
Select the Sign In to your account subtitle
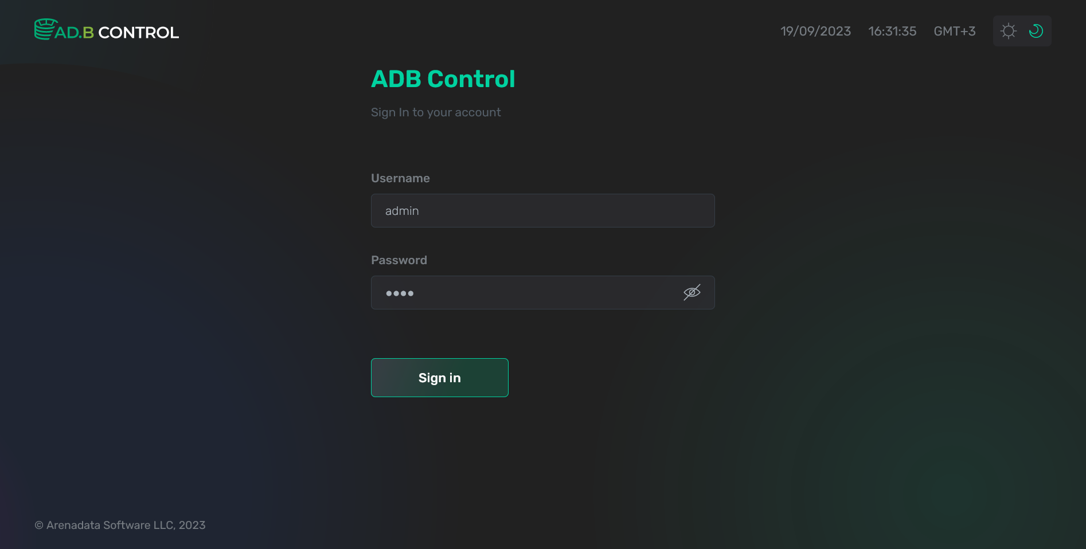[x=436, y=112]
